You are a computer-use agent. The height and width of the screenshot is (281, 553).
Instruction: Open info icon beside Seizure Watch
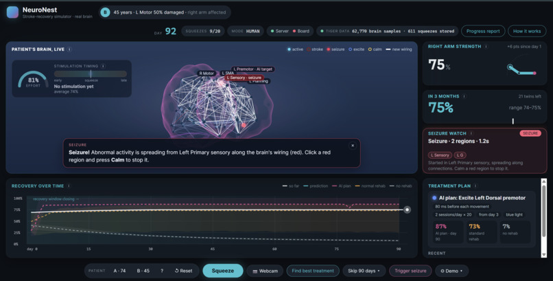[x=471, y=133]
